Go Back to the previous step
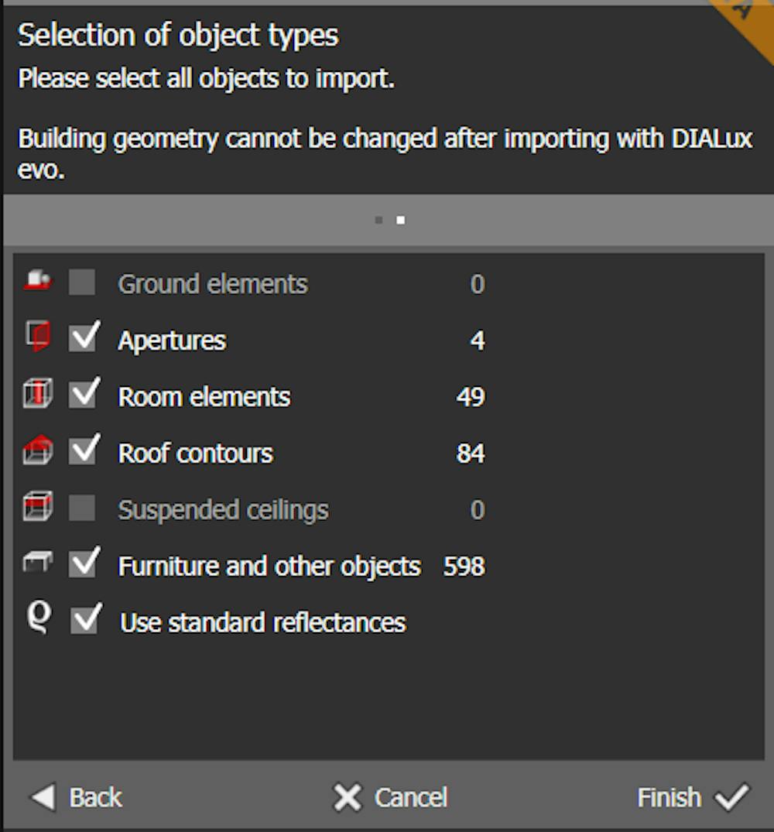 (x=77, y=797)
